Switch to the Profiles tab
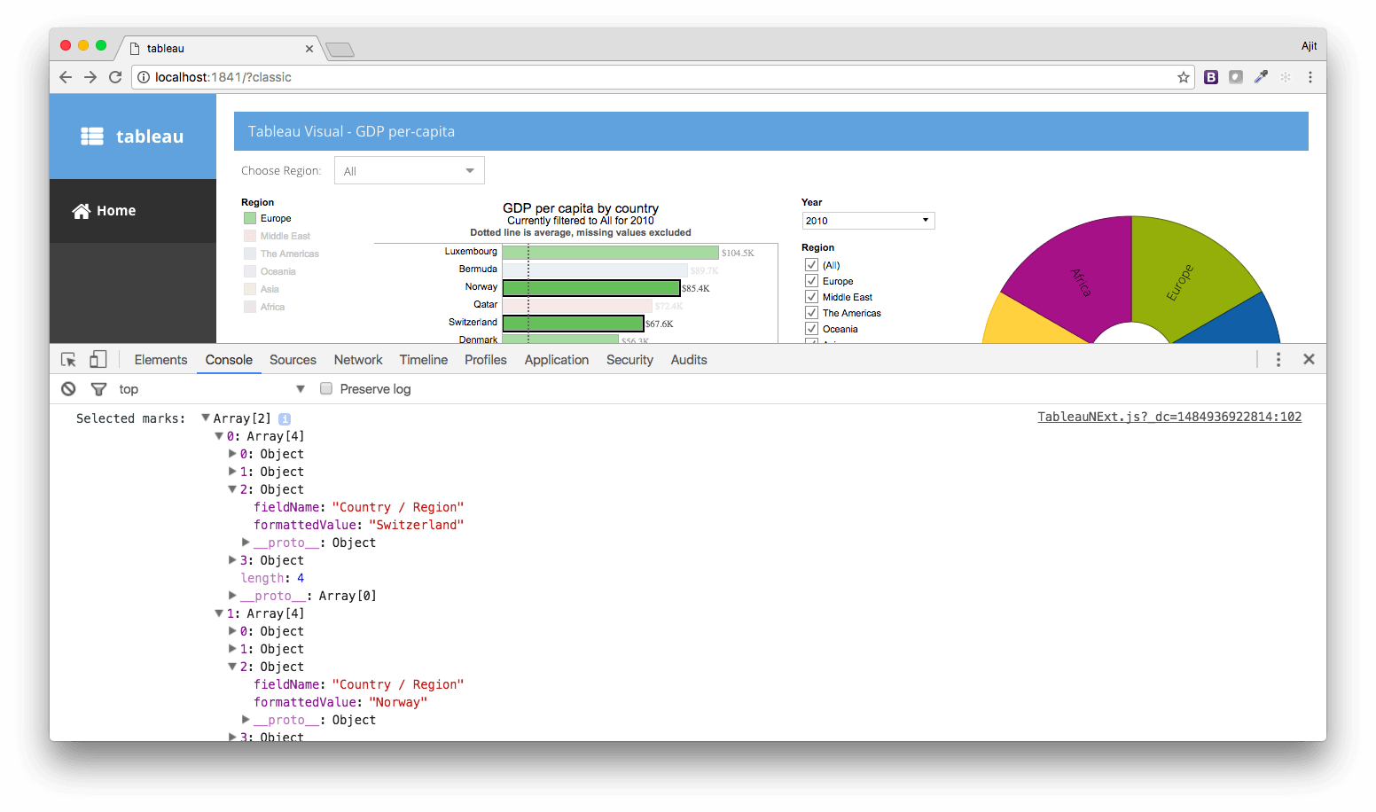The width and height of the screenshot is (1376, 812). tap(486, 360)
